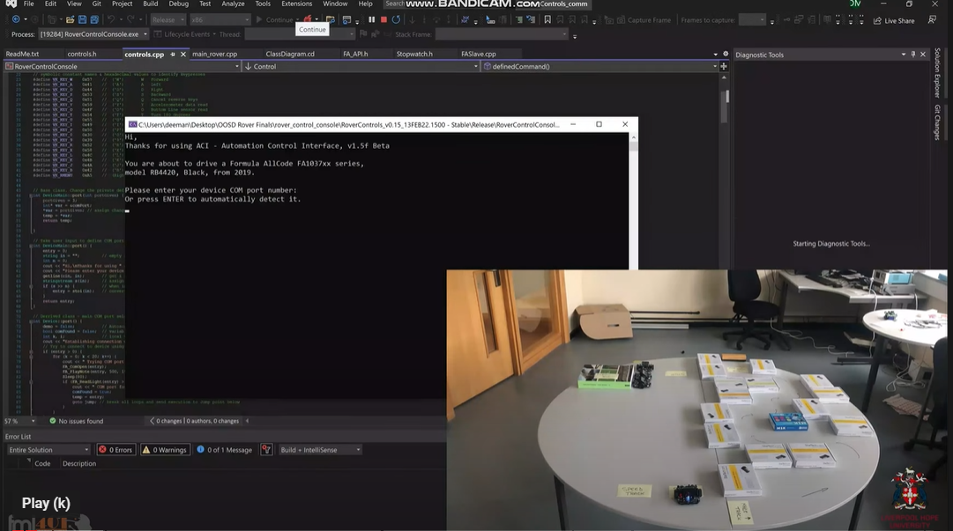
Task: Open the 57 % zoom level dropdown
Action: (20, 421)
